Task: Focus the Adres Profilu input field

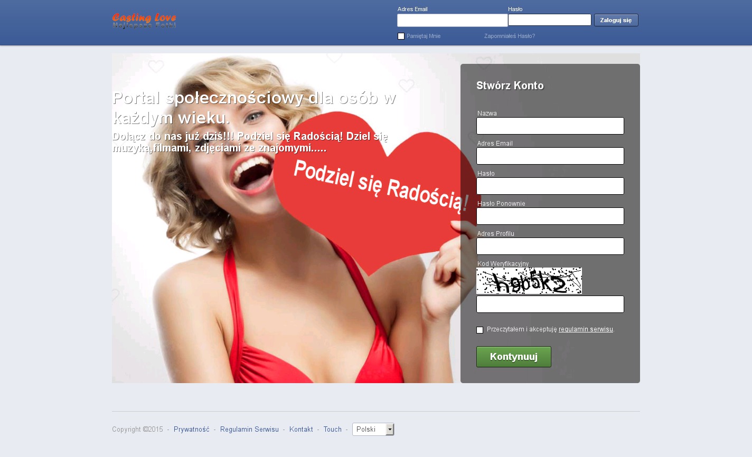Action: tap(550, 246)
